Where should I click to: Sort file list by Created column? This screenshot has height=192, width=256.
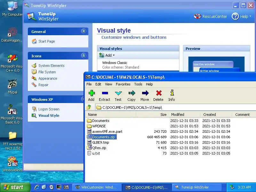(x=216, y=115)
